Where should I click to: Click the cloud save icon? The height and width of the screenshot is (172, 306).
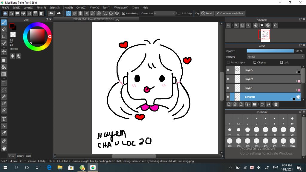pyautogui.click(x=5, y=13)
